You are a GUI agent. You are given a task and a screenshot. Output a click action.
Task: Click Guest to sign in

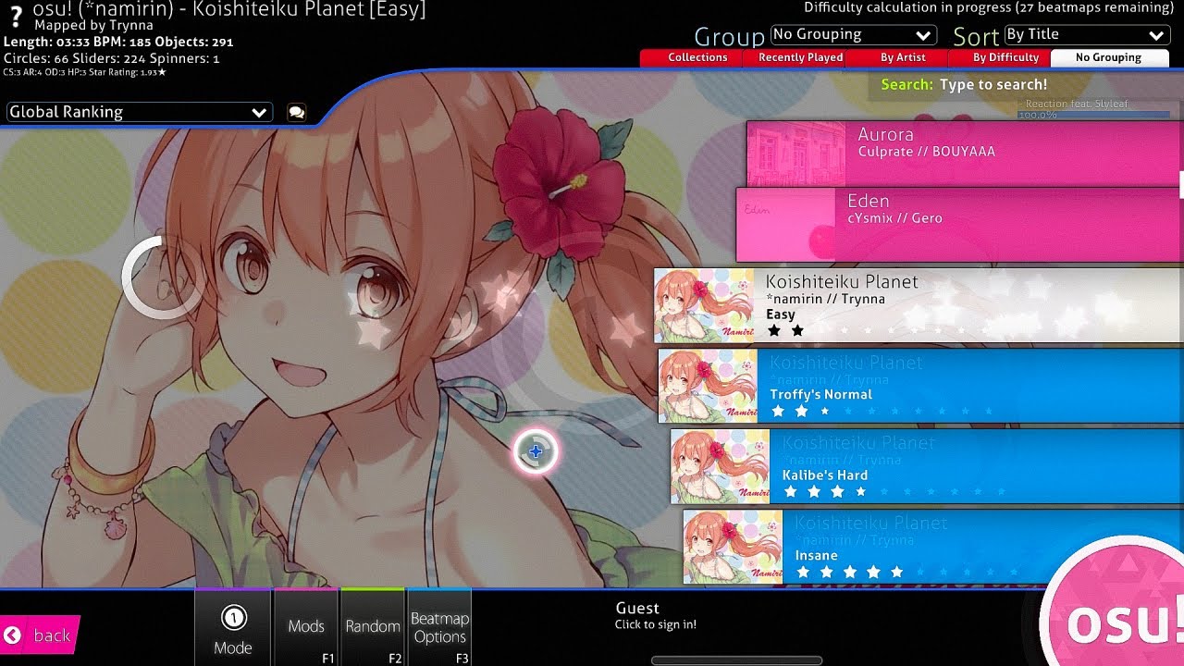click(x=656, y=615)
